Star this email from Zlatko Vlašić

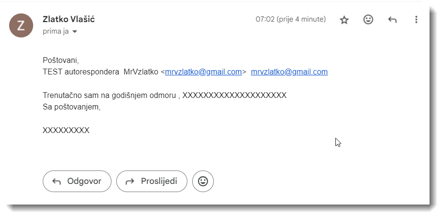coord(344,20)
